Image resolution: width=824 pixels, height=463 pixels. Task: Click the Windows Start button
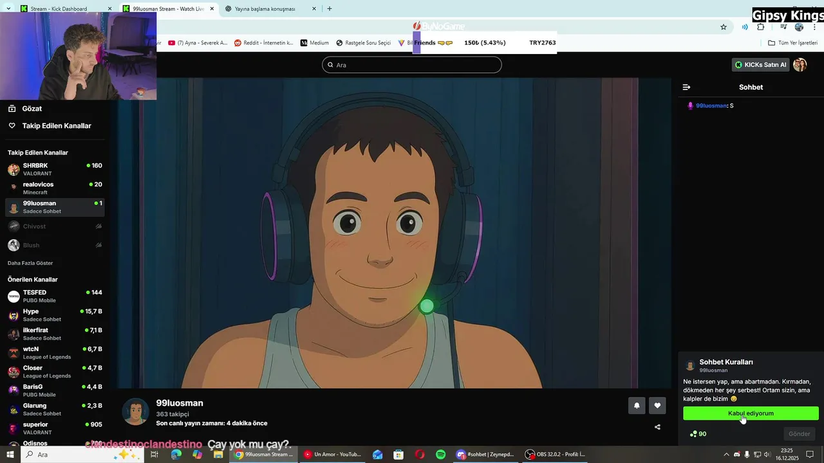[x=10, y=455]
